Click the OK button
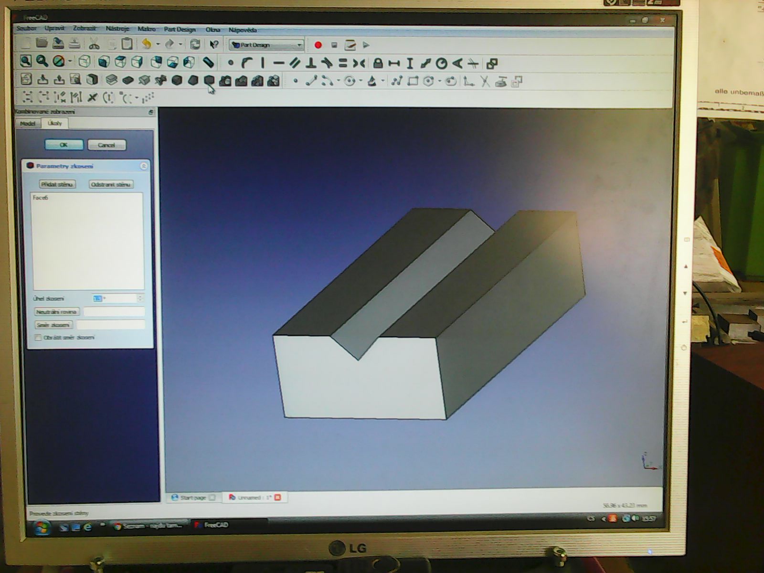 click(x=64, y=145)
